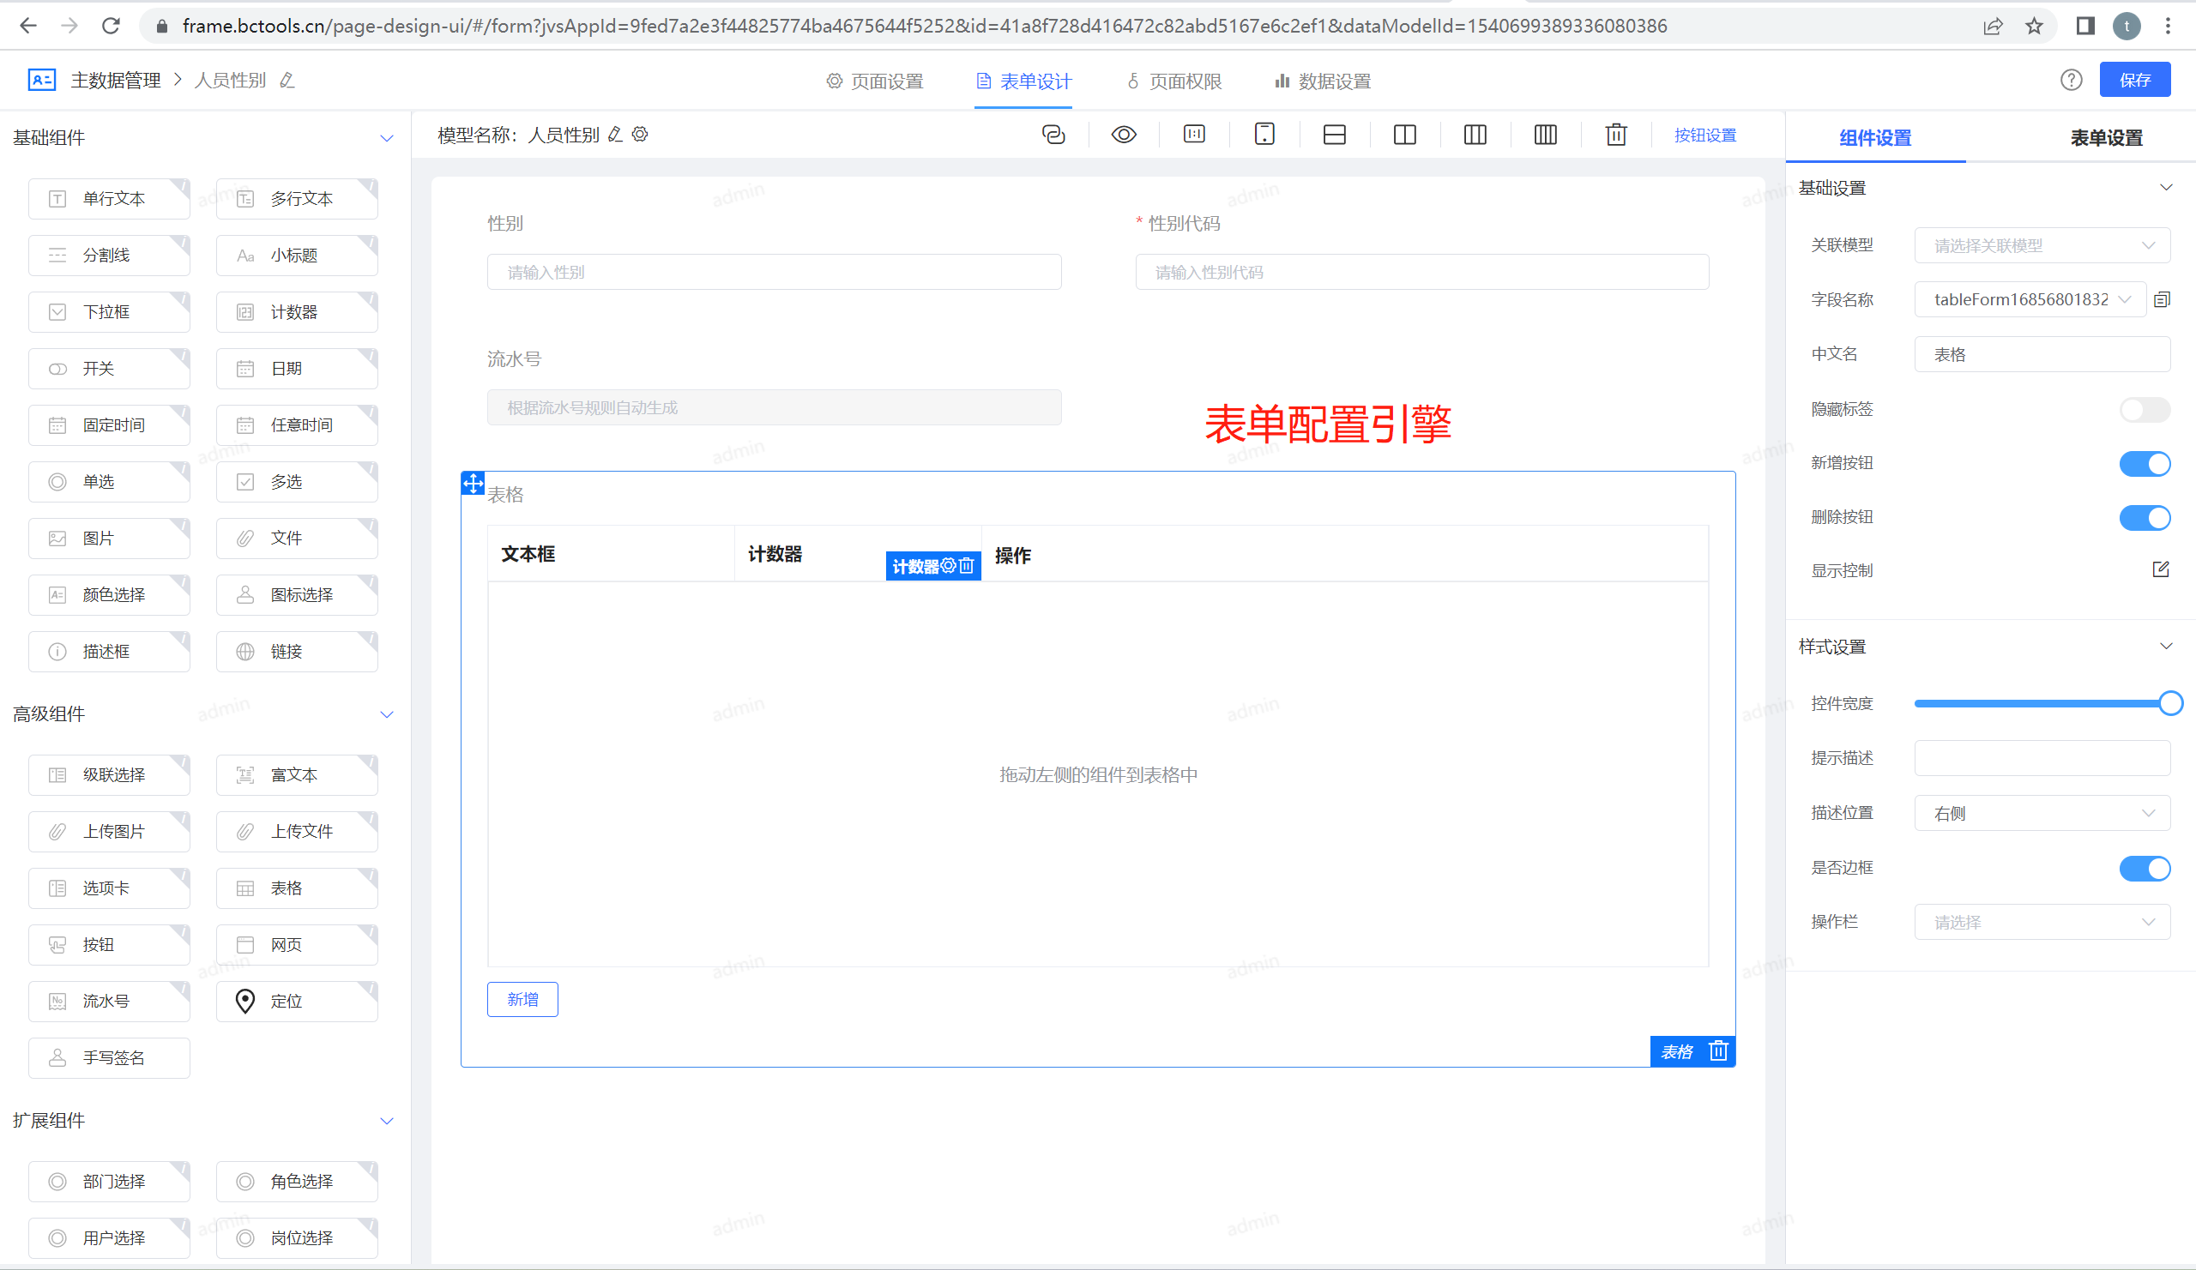This screenshot has width=2196, height=1270.
Task: Copy the field name with the copy icon
Action: point(2162,299)
